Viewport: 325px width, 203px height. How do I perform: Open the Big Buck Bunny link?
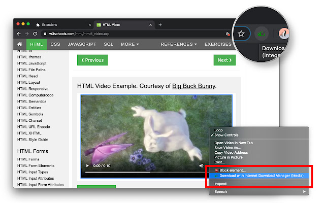tap(193, 86)
